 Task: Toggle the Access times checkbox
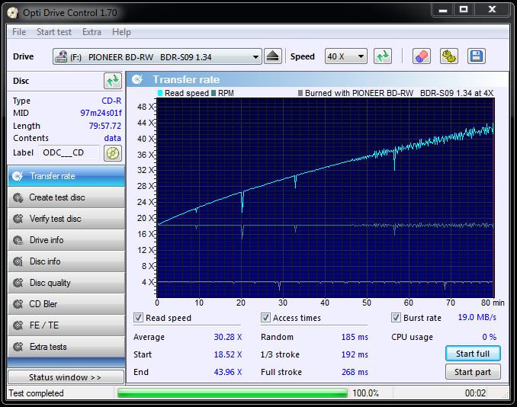265,318
